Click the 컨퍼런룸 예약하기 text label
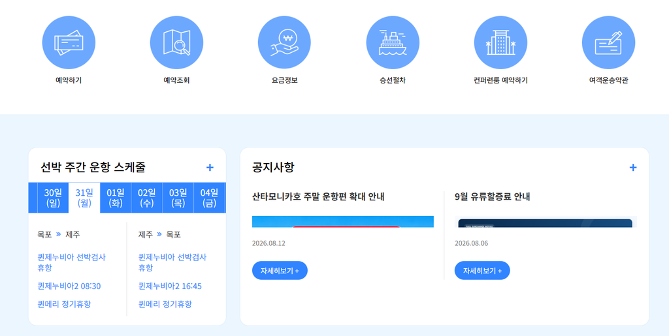 [x=500, y=80]
